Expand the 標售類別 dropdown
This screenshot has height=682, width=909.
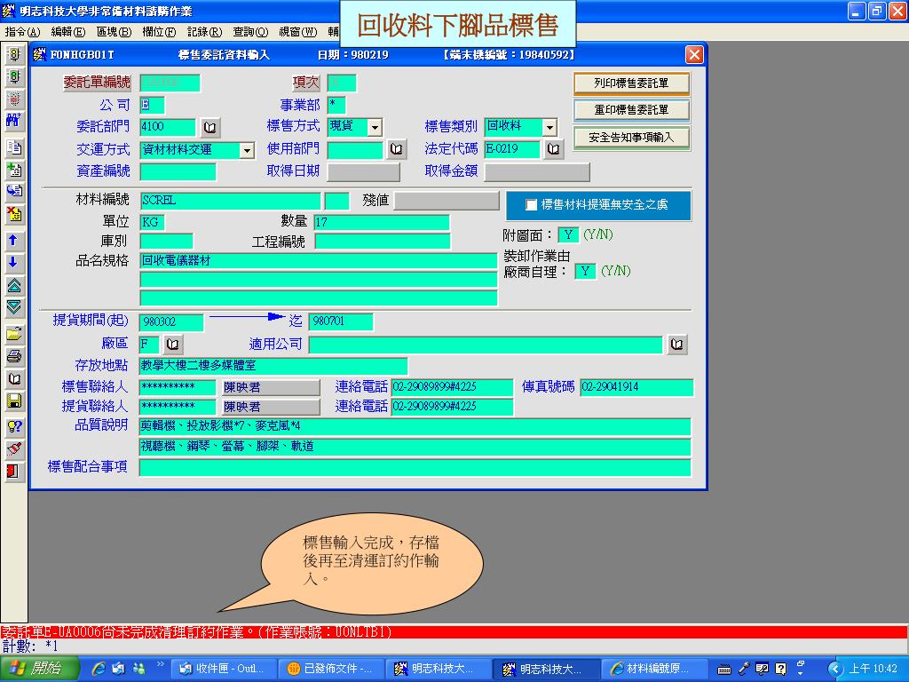(x=549, y=127)
